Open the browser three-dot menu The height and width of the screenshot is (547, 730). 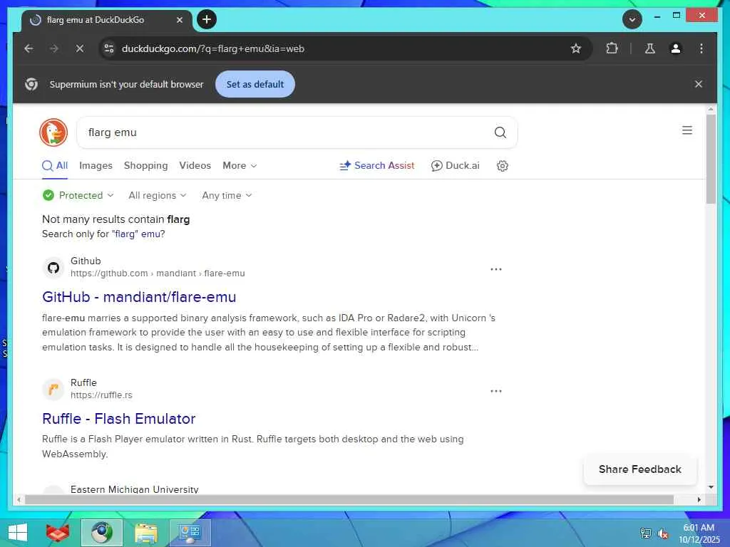(701, 48)
